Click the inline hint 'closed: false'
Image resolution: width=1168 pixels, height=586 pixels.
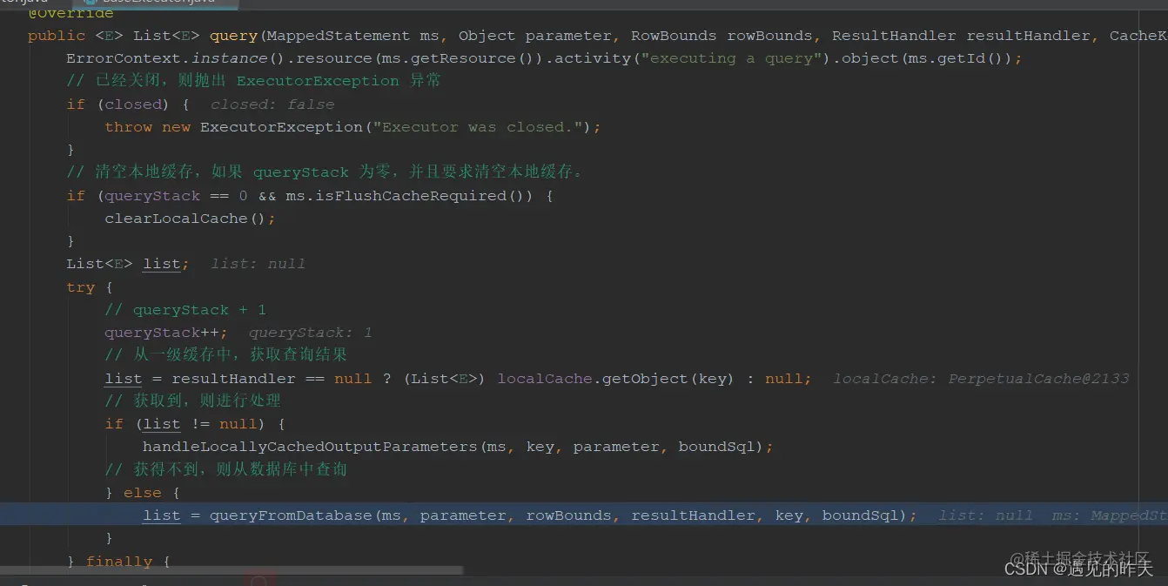(272, 104)
